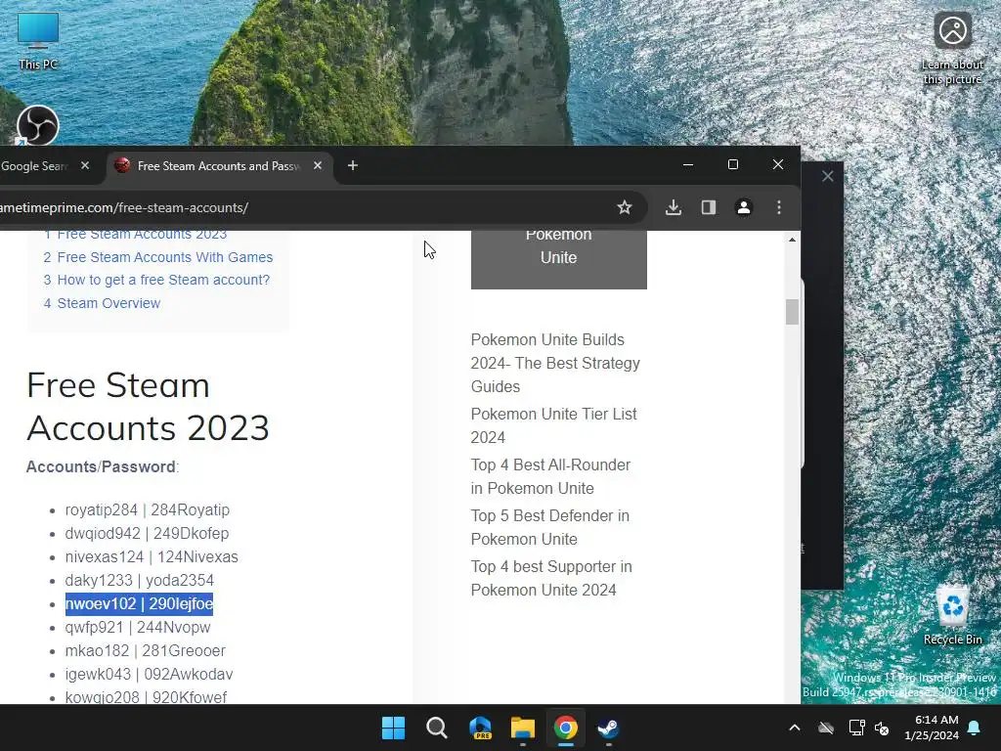Open the Chrome profile avatar

point(744,207)
